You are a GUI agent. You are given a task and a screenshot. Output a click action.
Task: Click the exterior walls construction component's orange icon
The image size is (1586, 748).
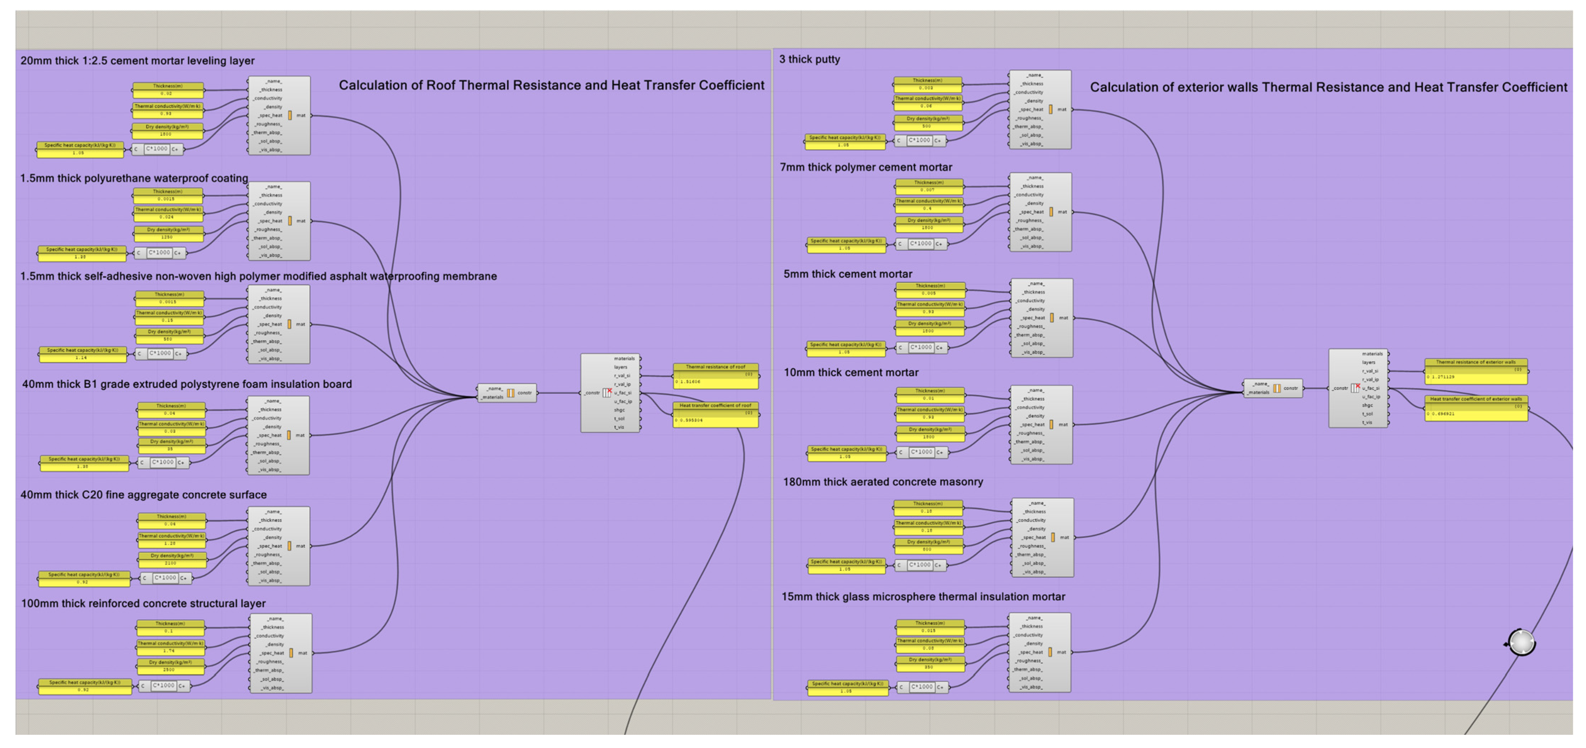click(x=1277, y=388)
